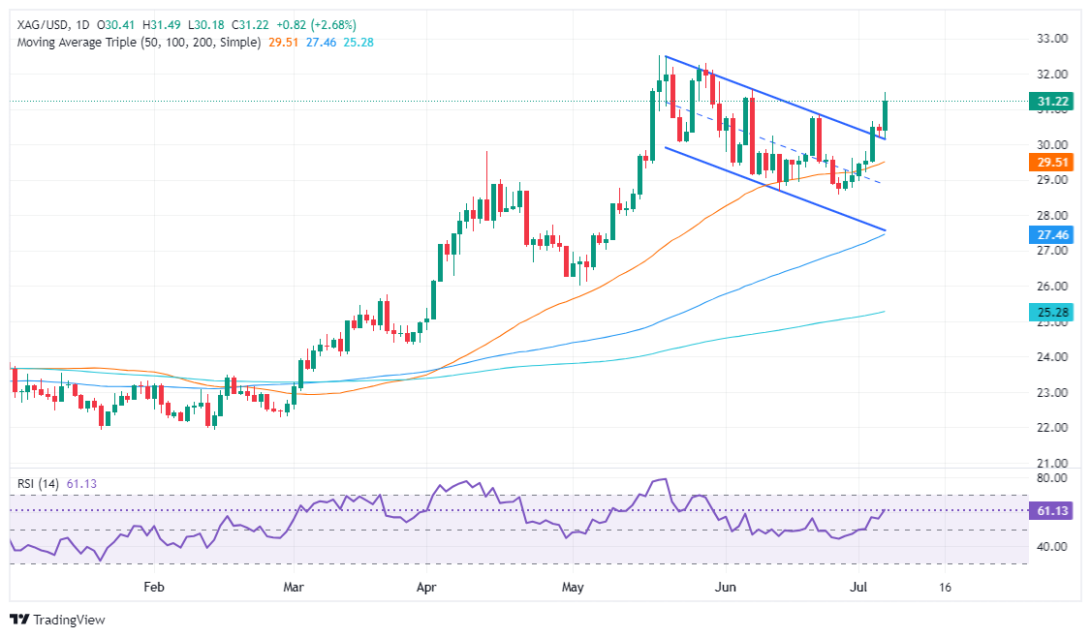Click the 31.22 current price tag
Image resolution: width=1091 pixels, height=637 pixels.
coord(1051,102)
